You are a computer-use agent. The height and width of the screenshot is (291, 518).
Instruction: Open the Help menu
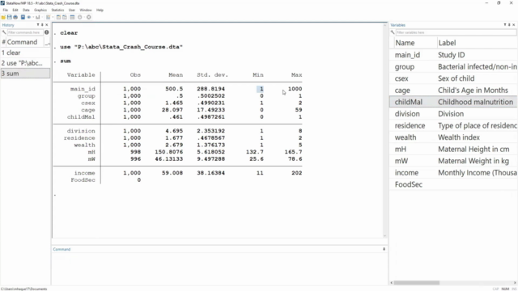click(x=100, y=11)
